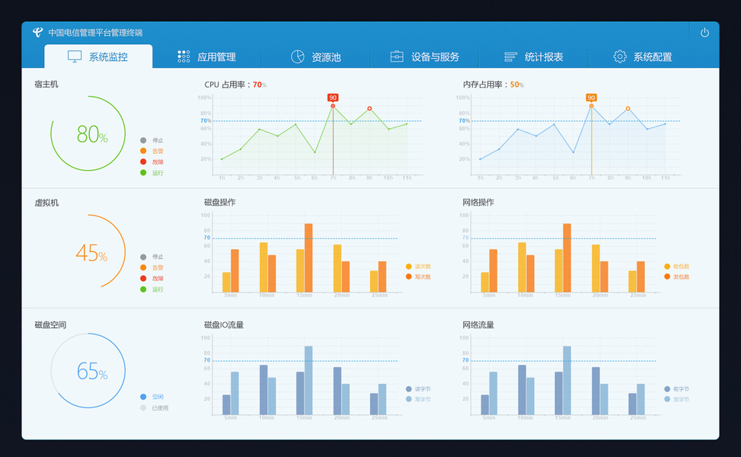Select the 读次数 legend swatch
The height and width of the screenshot is (457, 741).
409,267
